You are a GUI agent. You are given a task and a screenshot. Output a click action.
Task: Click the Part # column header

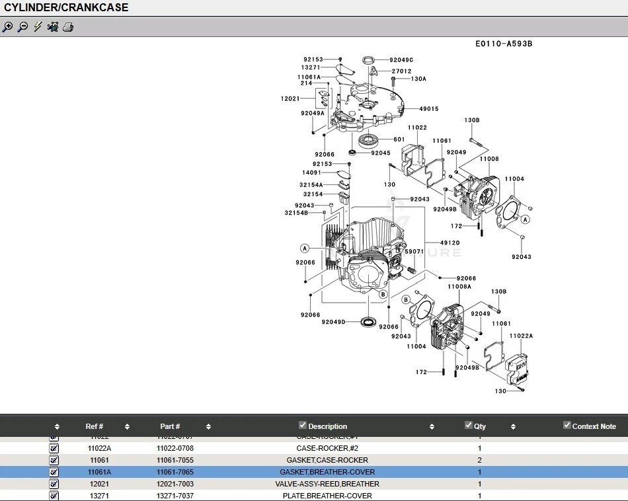pos(170,426)
